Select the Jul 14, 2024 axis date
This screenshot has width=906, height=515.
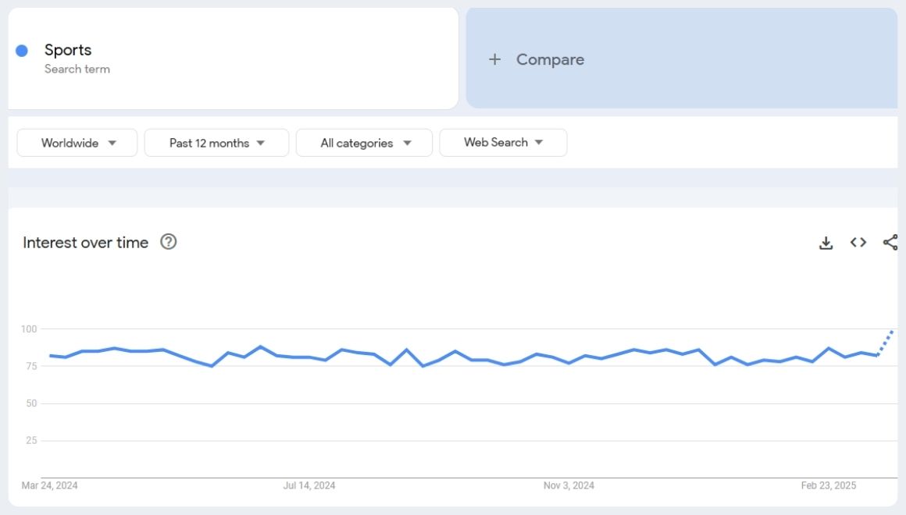(x=309, y=485)
